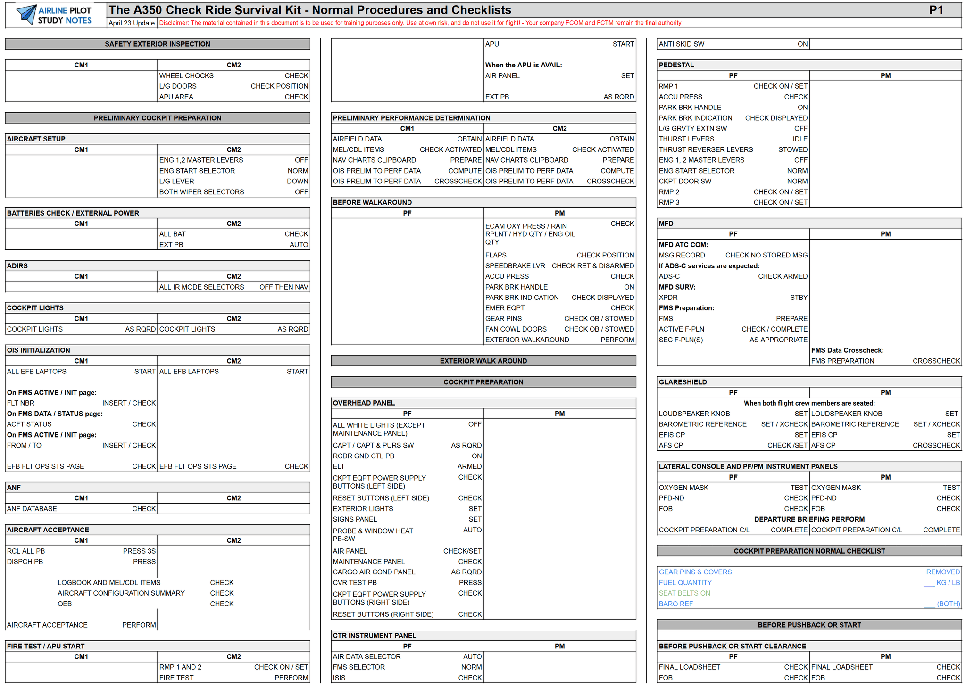Click the 'ALL BAT' row
Viewport: 966px width, 688px height.
click(234, 234)
